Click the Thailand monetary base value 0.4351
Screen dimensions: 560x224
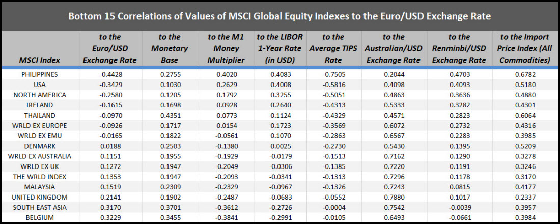click(x=170, y=115)
